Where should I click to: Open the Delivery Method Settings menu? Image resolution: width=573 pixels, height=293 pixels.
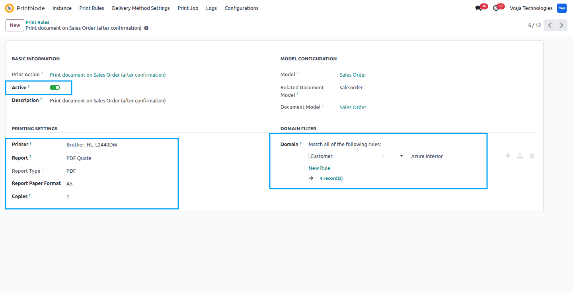(x=141, y=8)
